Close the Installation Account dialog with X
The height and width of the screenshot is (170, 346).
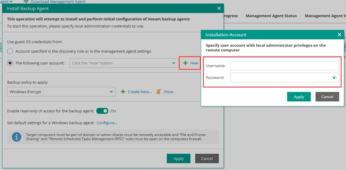coord(339,35)
